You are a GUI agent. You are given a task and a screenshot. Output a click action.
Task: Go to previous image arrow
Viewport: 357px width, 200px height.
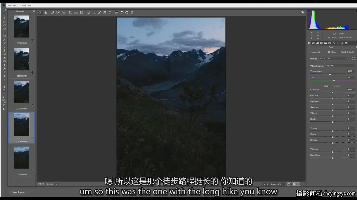click(265, 184)
